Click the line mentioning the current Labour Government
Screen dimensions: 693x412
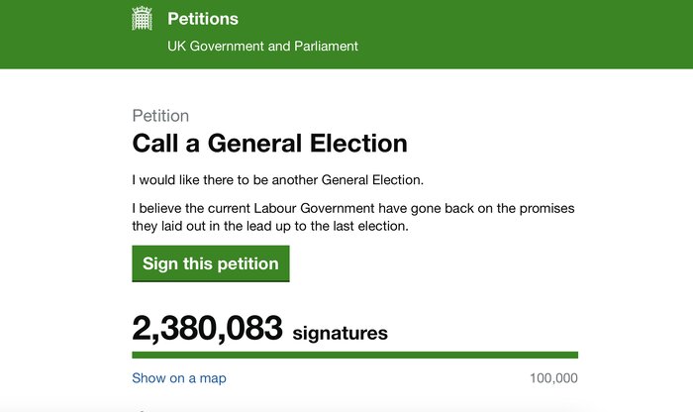coord(353,209)
